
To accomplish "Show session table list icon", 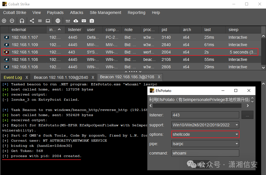I will point(40,21).
